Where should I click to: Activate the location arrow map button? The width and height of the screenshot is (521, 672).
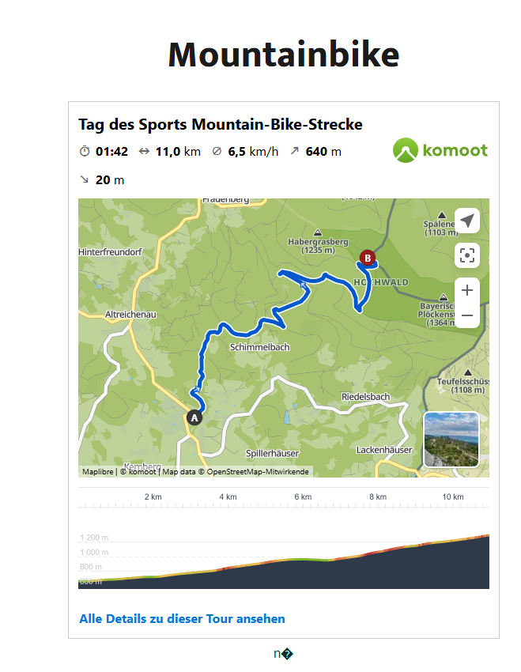[467, 221]
